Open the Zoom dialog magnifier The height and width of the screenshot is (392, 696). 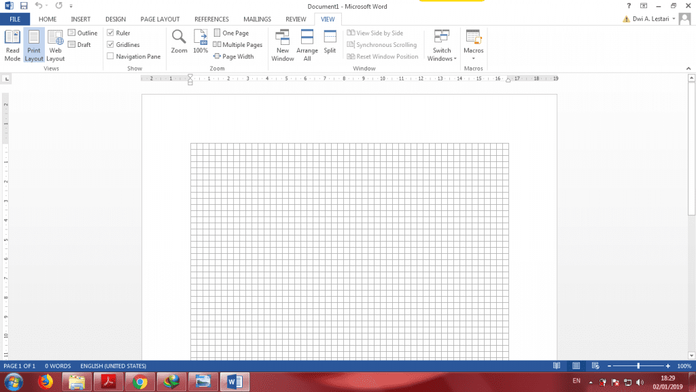tap(179, 42)
